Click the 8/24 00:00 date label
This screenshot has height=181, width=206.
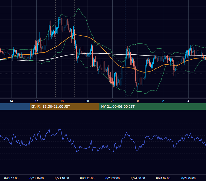click(x=138, y=178)
